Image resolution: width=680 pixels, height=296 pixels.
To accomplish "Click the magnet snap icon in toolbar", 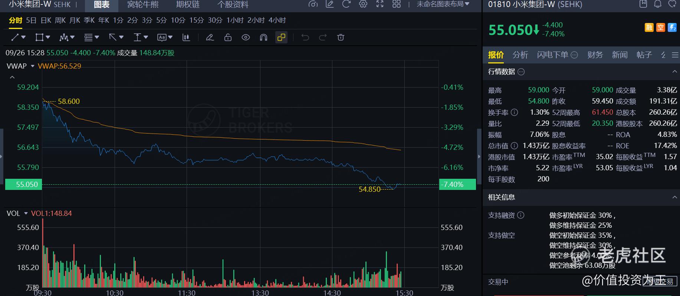I will [x=263, y=37].
